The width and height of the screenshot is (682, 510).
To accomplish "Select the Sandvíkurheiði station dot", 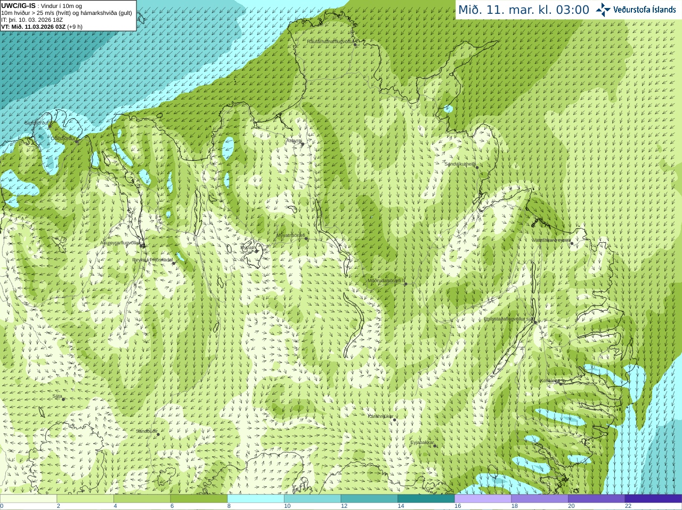I will tap(477, 167).
